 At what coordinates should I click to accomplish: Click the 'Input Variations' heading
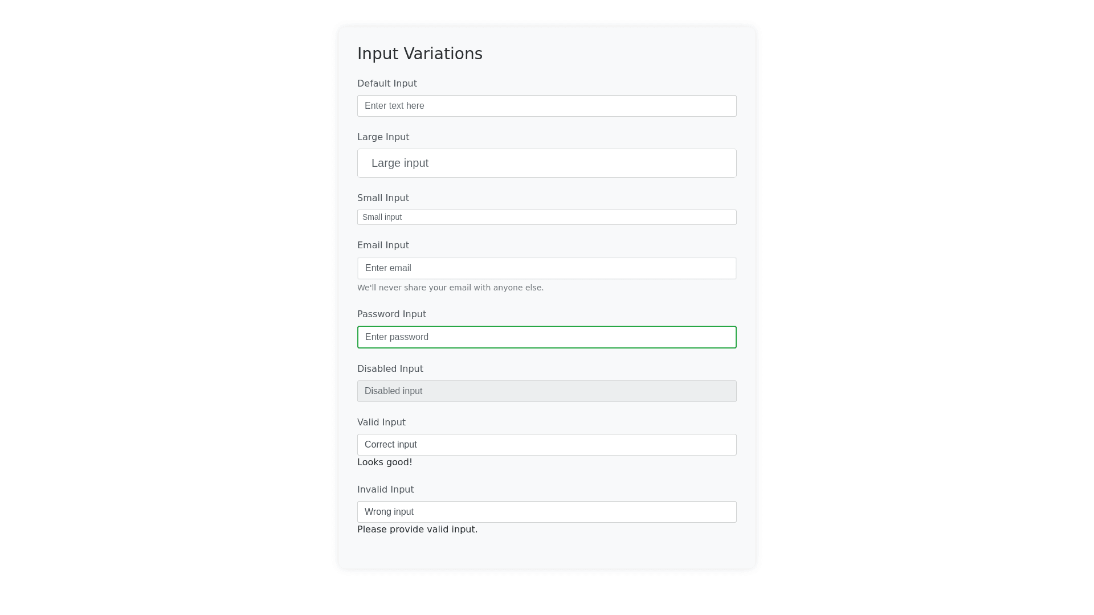coord(419,54)
